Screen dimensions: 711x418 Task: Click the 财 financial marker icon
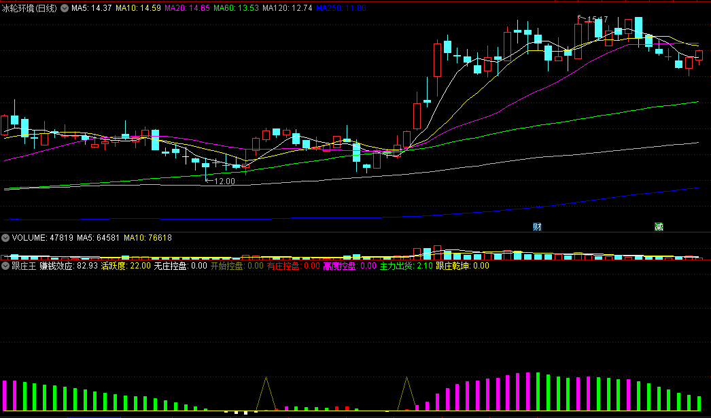click(538, 227)
